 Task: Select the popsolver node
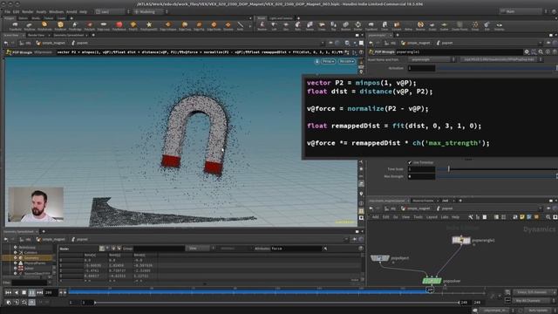tap(432, 281)
